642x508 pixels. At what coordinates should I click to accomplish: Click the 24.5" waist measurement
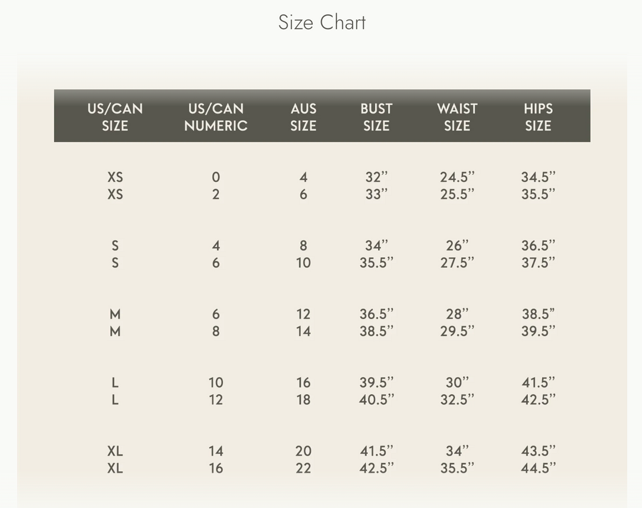click(457, 177)
